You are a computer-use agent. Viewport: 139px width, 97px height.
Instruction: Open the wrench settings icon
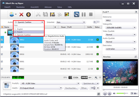point(96,78)
